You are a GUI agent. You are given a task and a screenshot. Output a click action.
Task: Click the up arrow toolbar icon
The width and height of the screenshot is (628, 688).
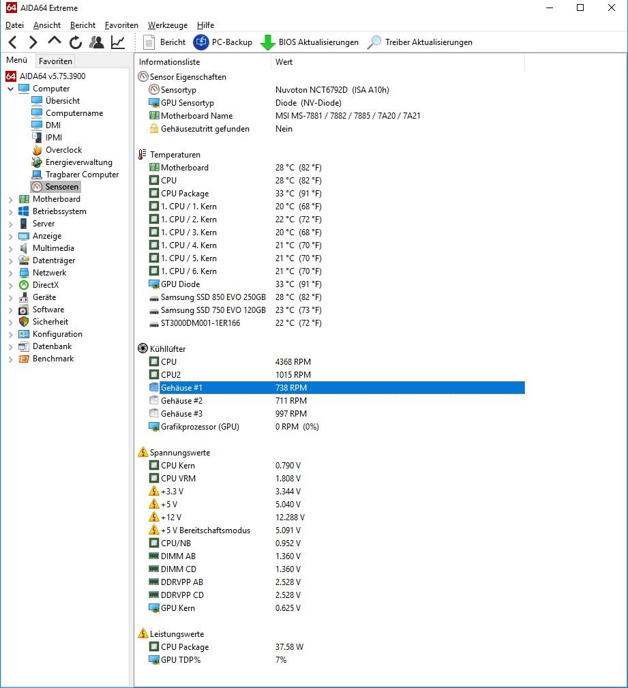[55, 41]
